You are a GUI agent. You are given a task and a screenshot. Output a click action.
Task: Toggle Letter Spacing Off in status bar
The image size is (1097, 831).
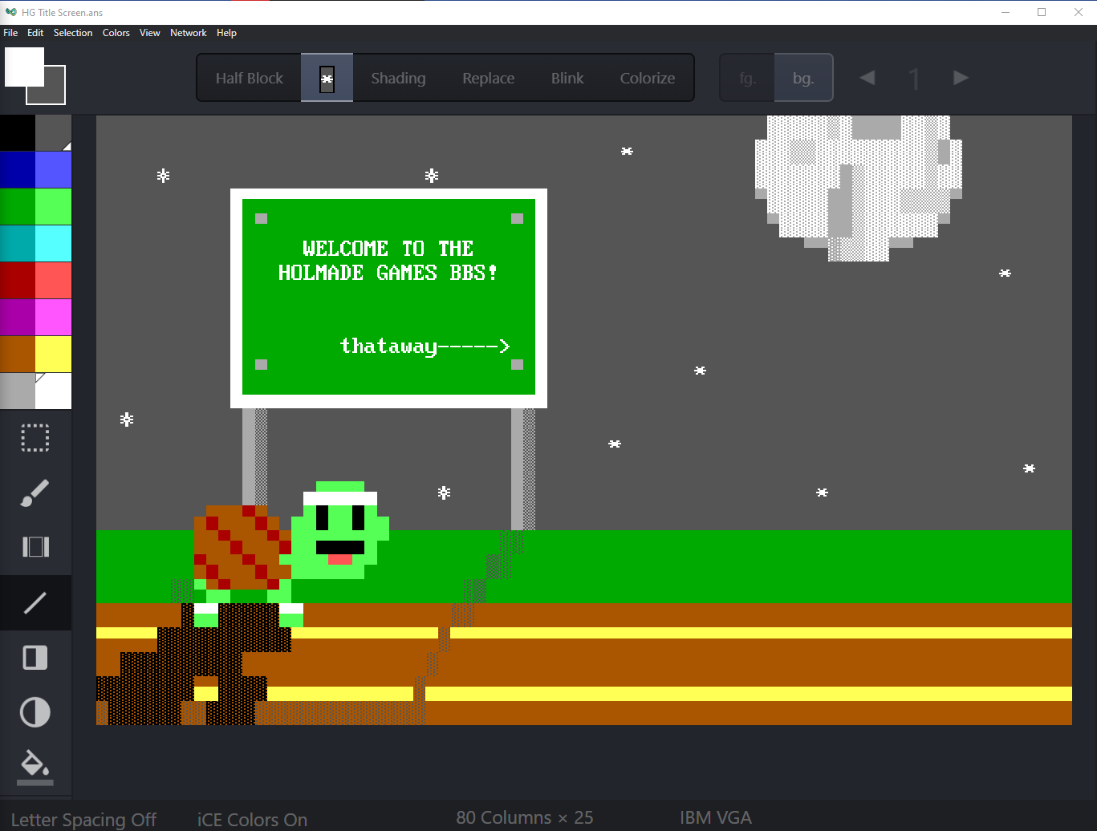83,819
